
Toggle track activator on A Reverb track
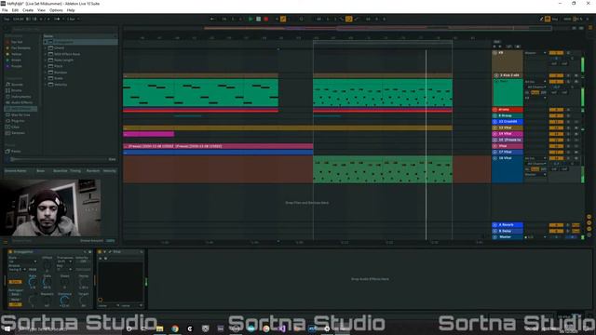pos(556,225)
